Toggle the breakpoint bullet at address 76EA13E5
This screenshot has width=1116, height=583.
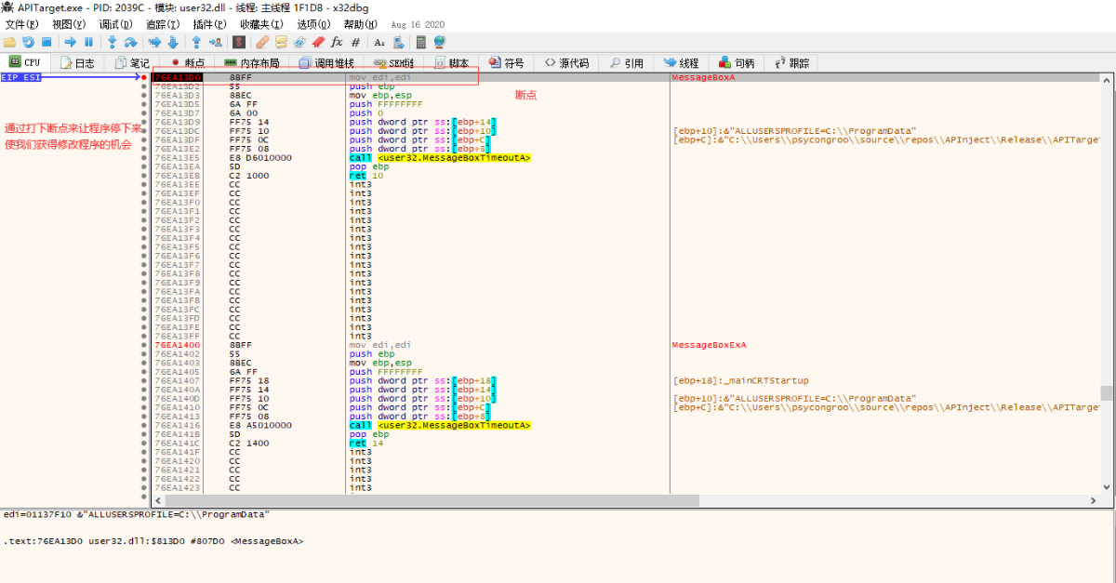pyautogui.click(x=143, y=158)
